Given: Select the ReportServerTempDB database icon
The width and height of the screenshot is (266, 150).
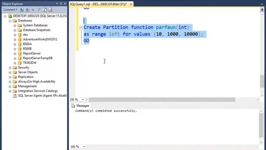Looking at the screenshot, I should click(x=20, y=58).
